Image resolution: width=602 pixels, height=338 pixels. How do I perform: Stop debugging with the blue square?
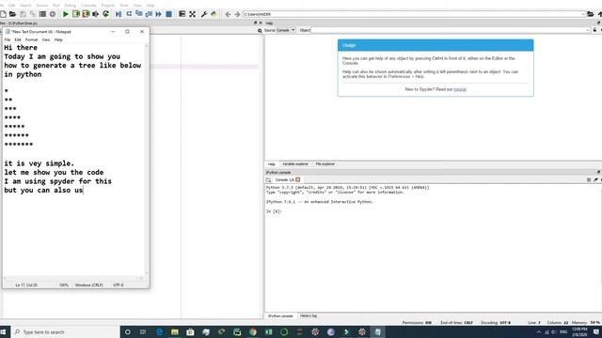click(x=168, y=14)
